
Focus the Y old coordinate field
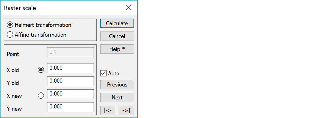(x=70, y=81)
